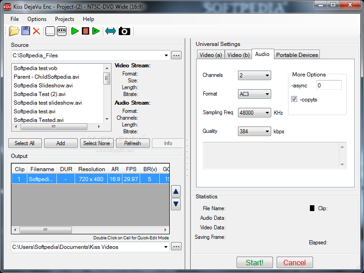Switch to the Video (b) tab
Image resolution: width=364 pixels, height=273 pixels.
click(x=238, y=55)
